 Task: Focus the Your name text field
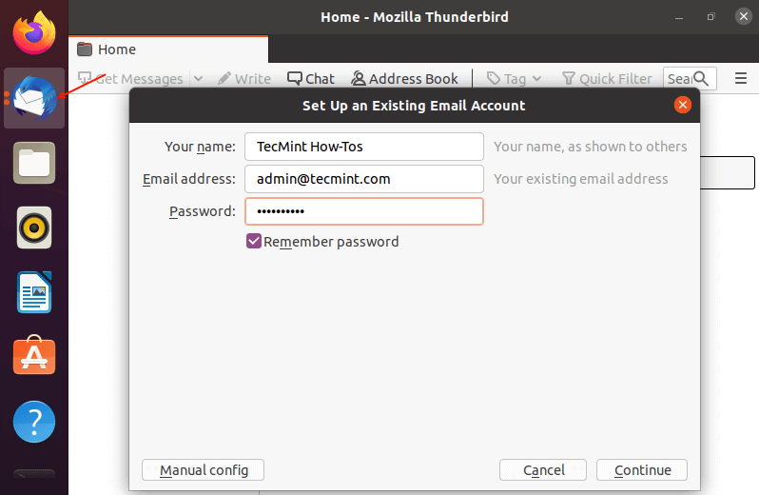(x=363, y=147)
